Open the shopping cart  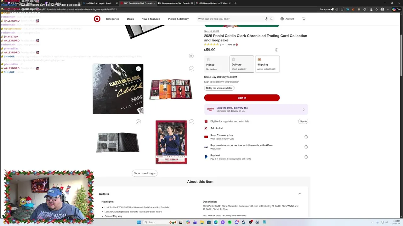tap(304, 19)
